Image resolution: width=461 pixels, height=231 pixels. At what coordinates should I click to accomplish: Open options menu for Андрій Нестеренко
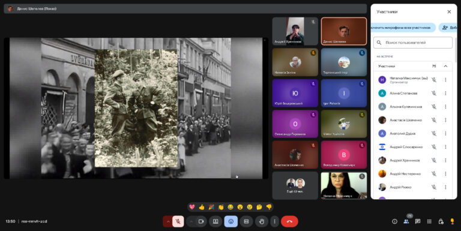[445, 173]
